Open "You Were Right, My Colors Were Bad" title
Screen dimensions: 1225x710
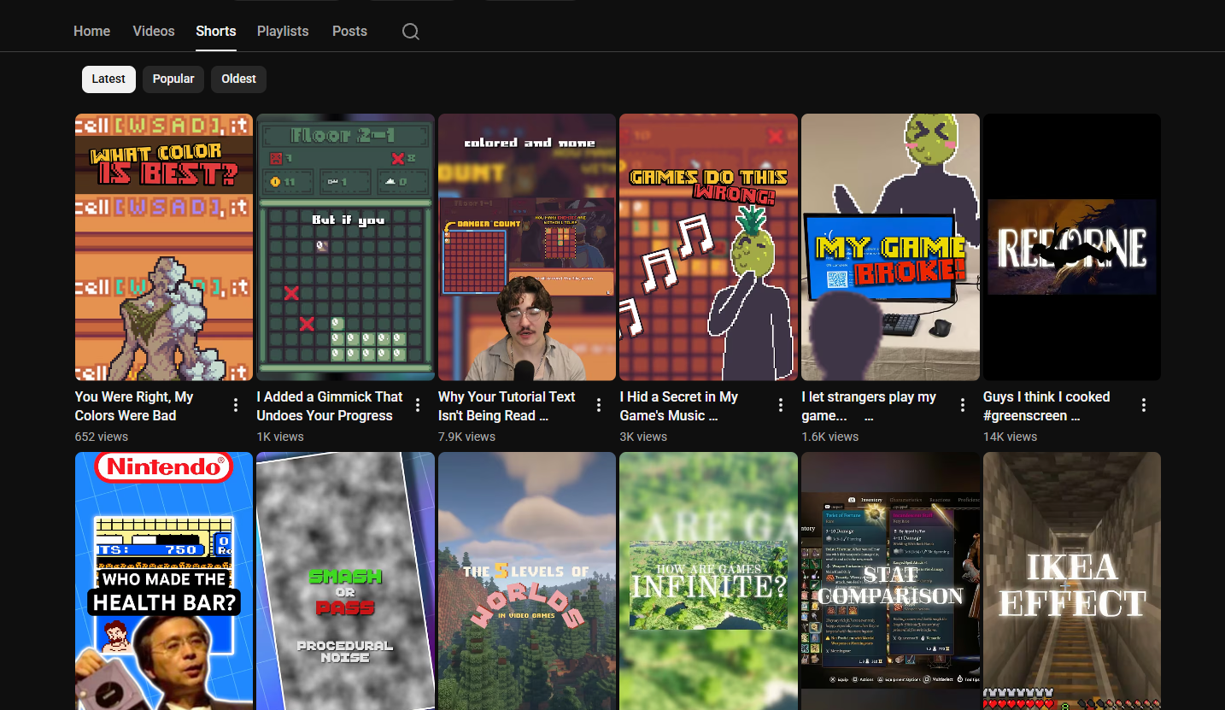[x=134, y=406]
